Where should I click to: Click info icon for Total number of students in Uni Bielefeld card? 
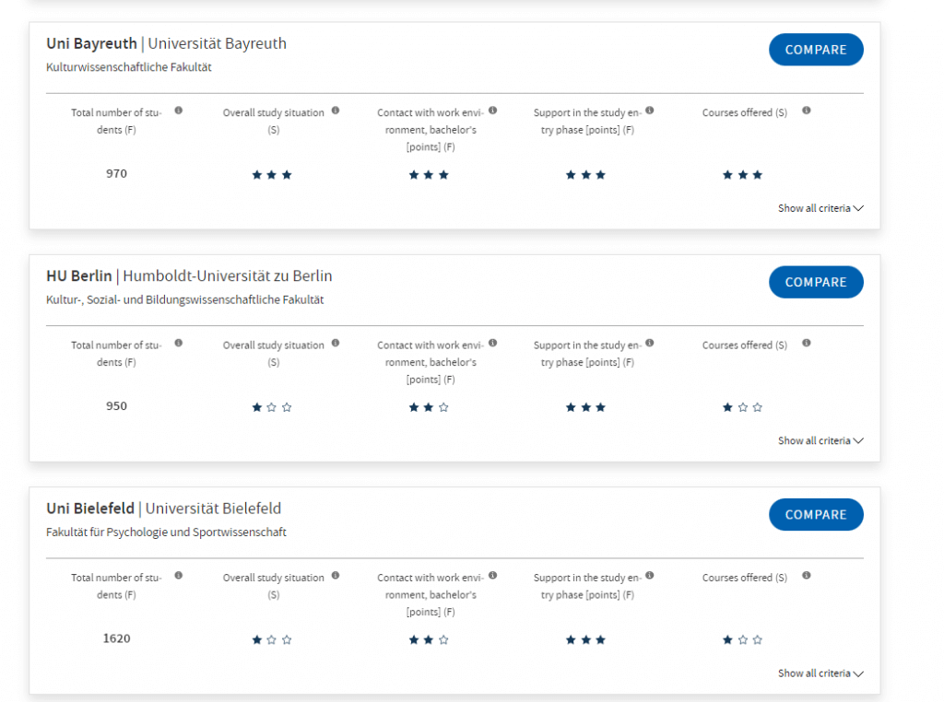click(x=179, y=576)
